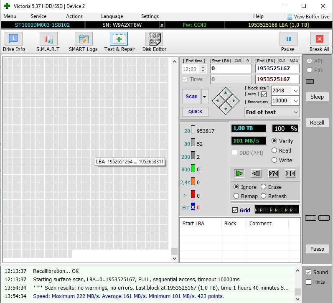This screenshot has width=333, height=303.
Task: Click the QUICK button
Action: click(195, 112)
